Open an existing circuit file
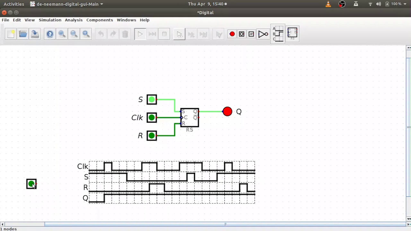 coord(23,34)
